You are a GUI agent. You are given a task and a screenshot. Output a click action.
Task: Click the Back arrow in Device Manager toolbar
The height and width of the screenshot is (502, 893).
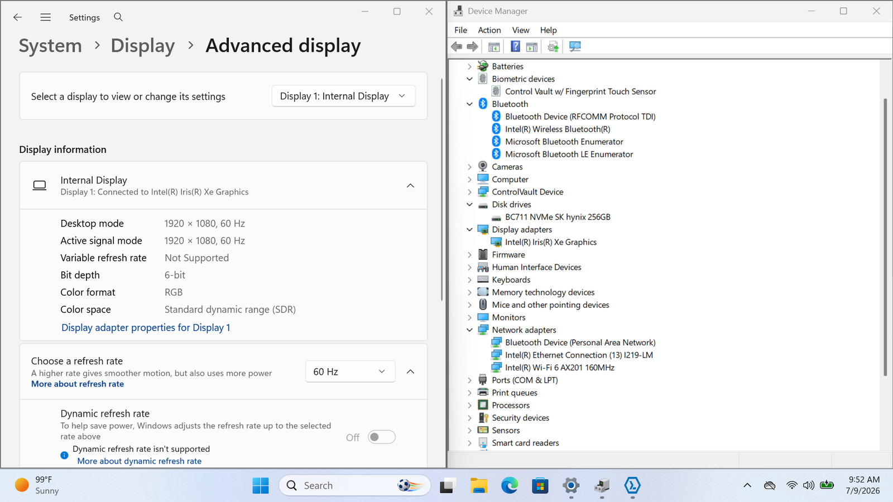457,47
